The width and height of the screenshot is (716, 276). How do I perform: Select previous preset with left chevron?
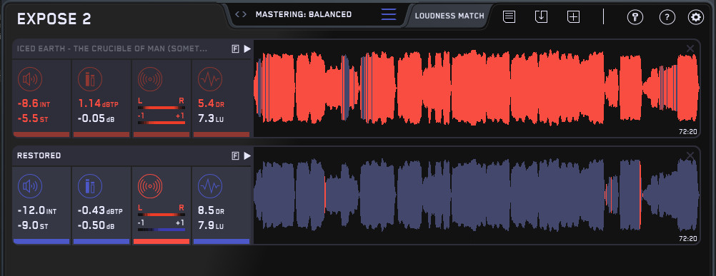click(237, 14)
